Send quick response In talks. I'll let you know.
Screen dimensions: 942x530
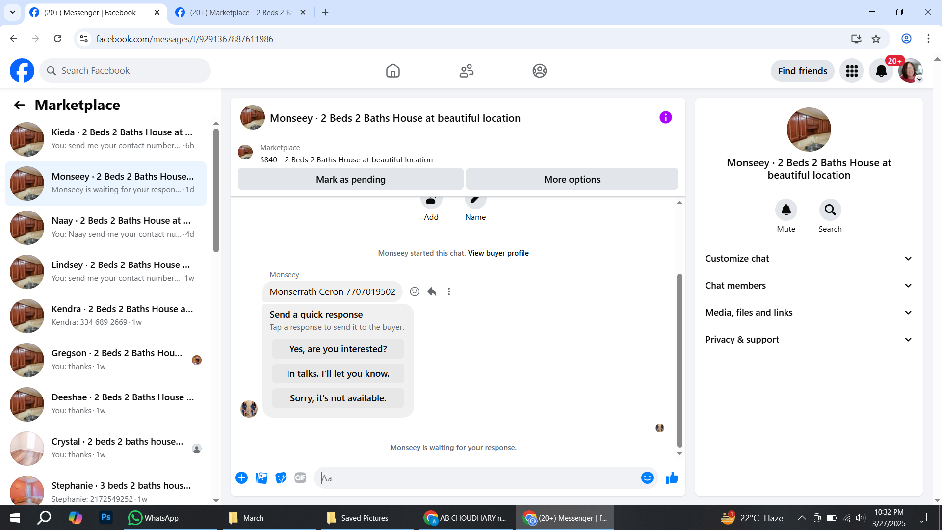click(338, 373)
